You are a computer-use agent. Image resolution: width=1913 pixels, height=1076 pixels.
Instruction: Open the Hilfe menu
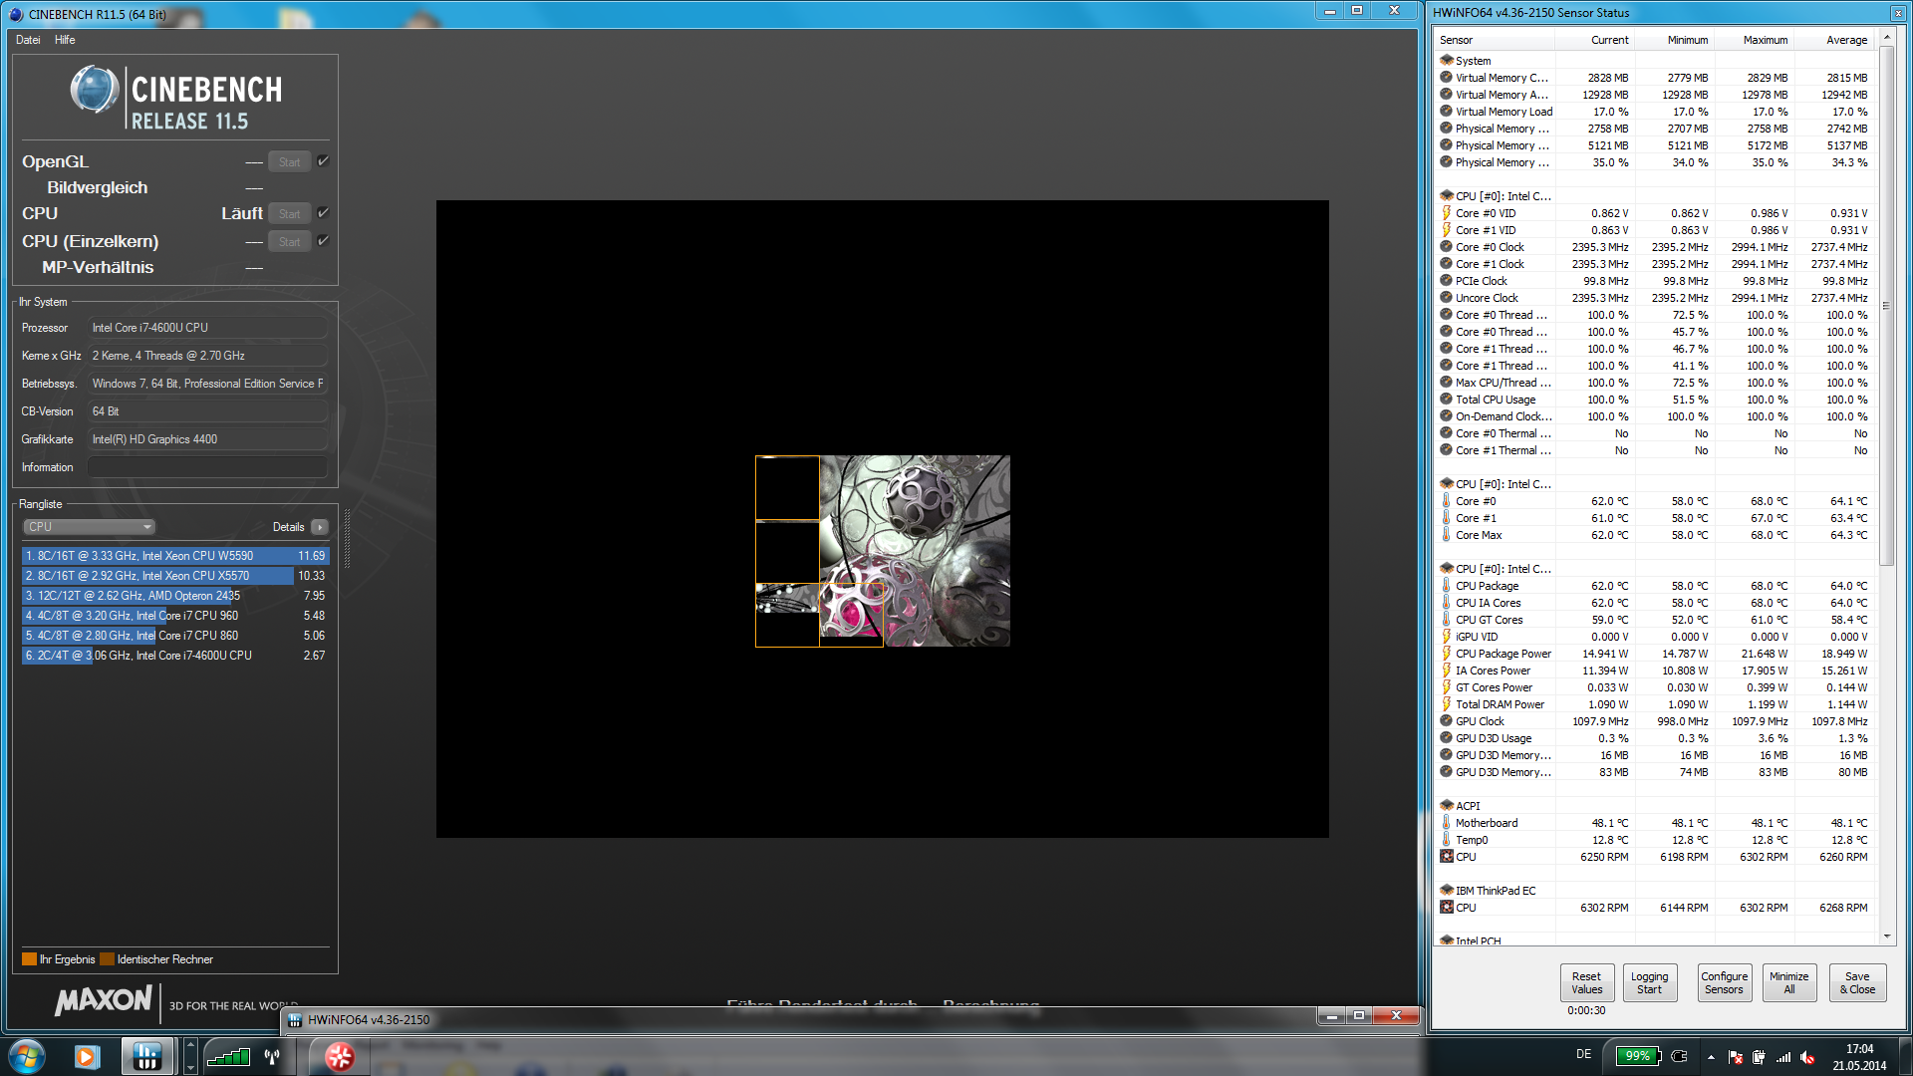(x=65, y=40)
